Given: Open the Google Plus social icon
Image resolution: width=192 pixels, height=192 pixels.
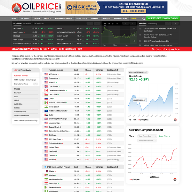Looking at the screenshot, I should 173,49.
